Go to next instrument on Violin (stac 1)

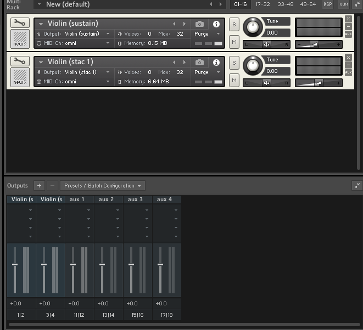pos(185,62)
